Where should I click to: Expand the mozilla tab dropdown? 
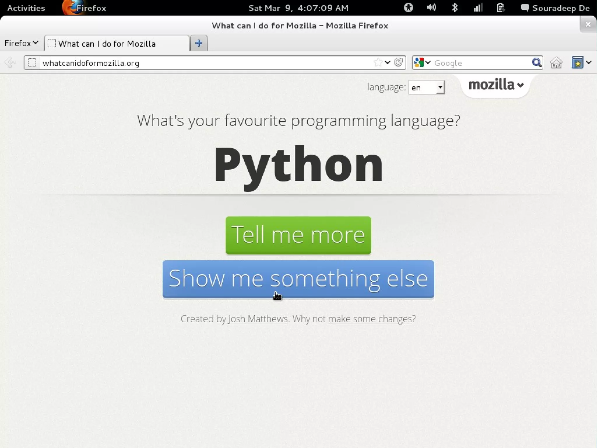pos(496,85)
